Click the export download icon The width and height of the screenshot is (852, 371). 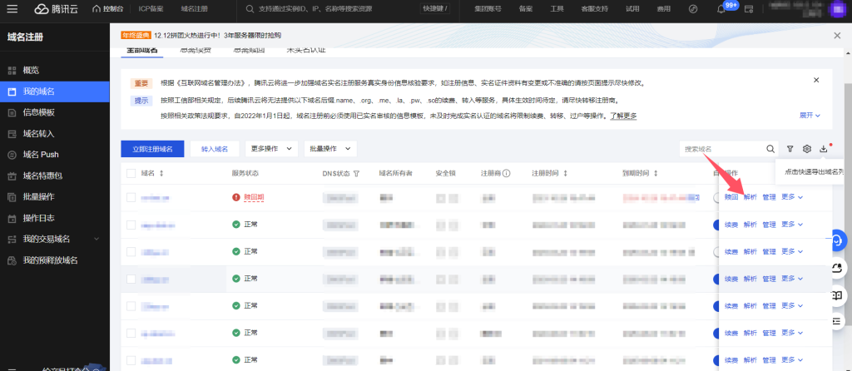[x=824, y=149]
